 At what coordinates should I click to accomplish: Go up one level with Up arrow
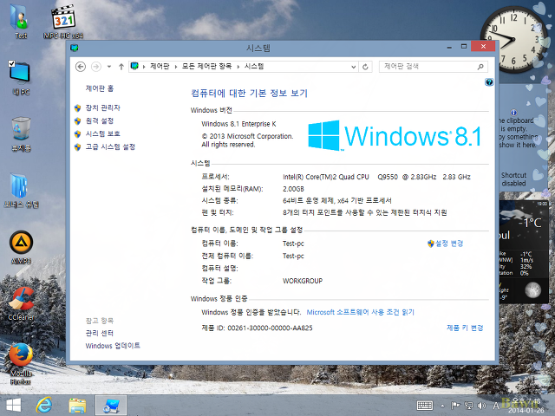121,67
